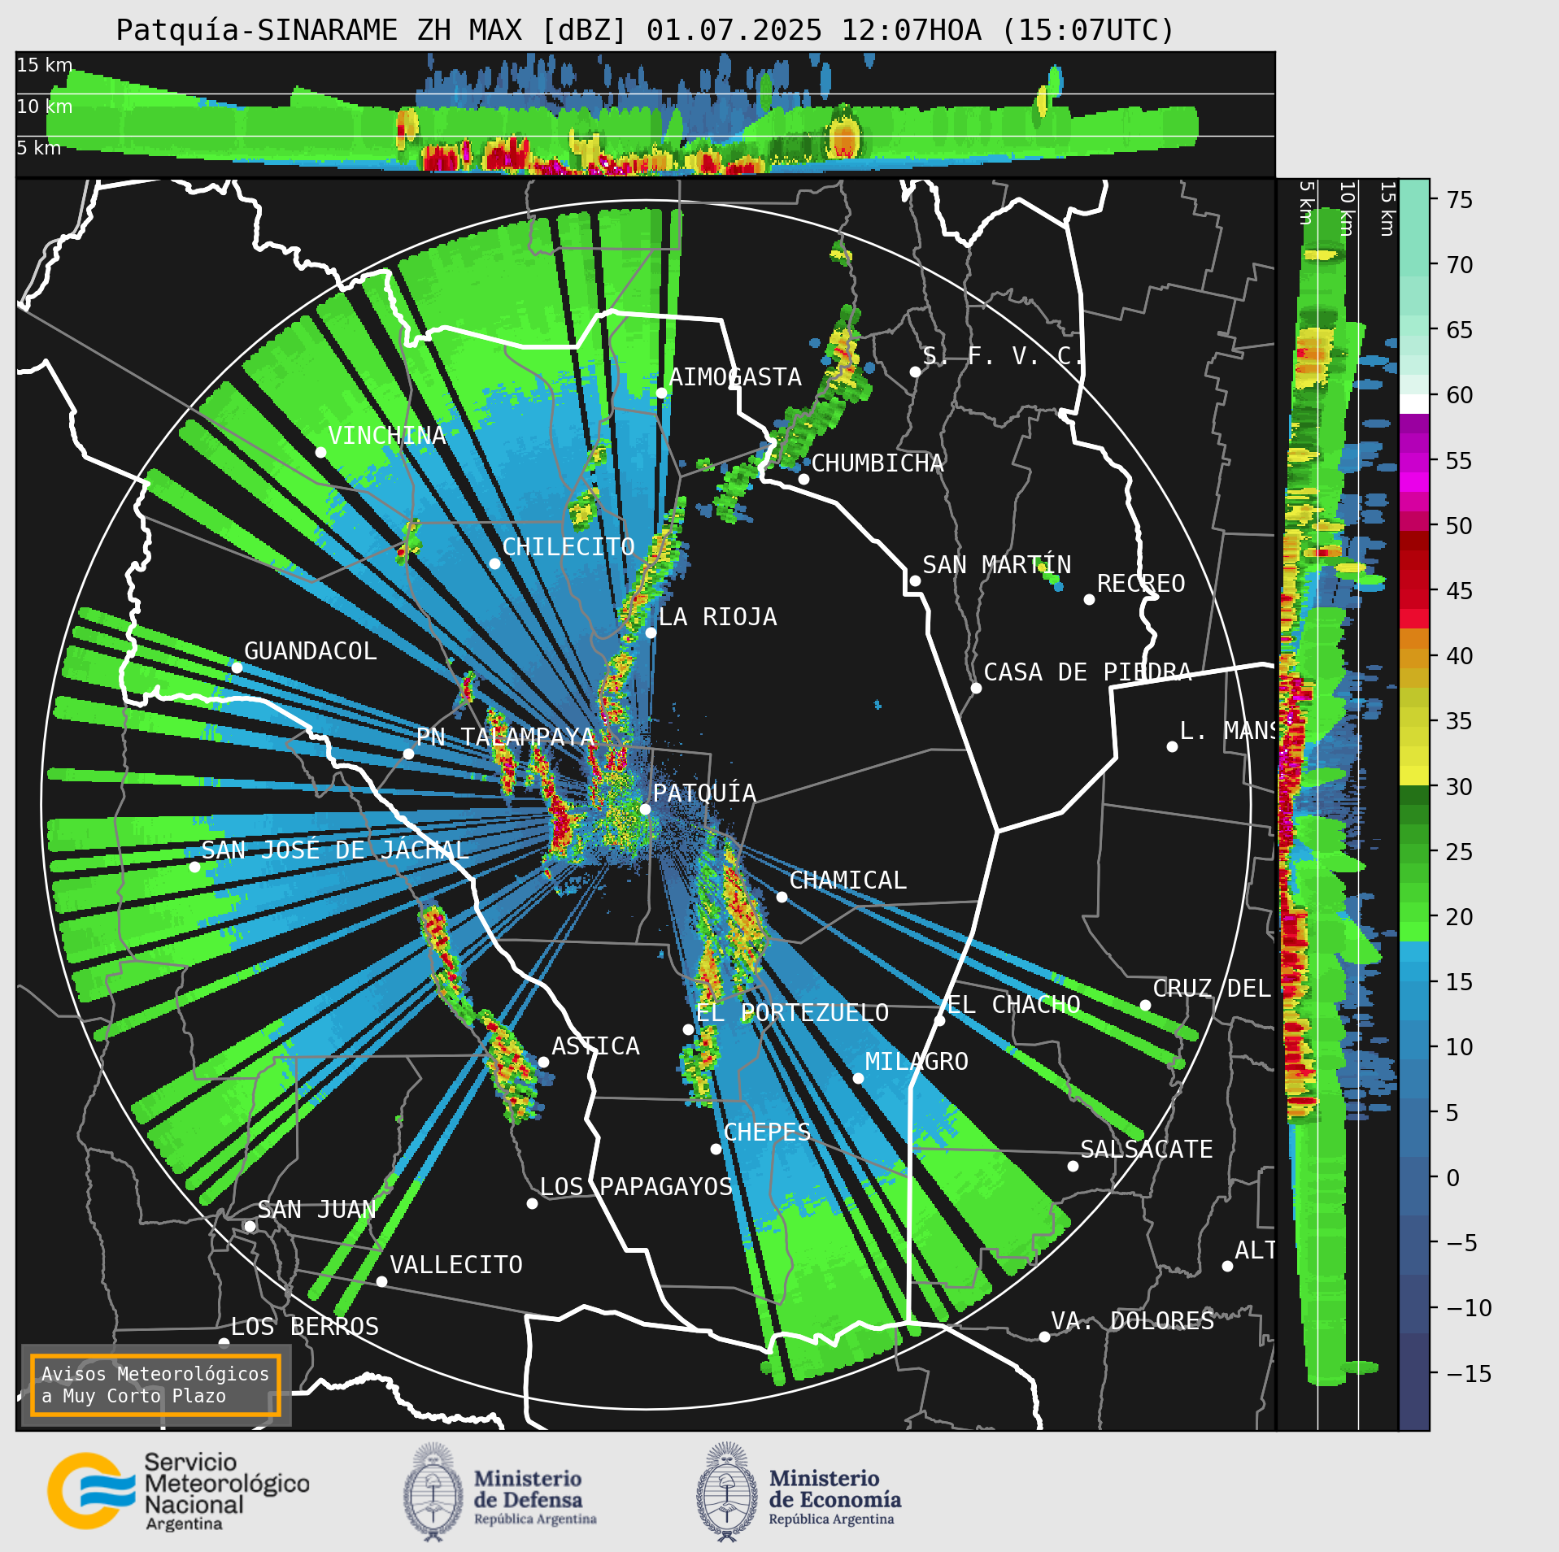This screenshot has width=1559, height=1552.
Task: Click the CHUMBICHA city label
Action: coord(877,463)
